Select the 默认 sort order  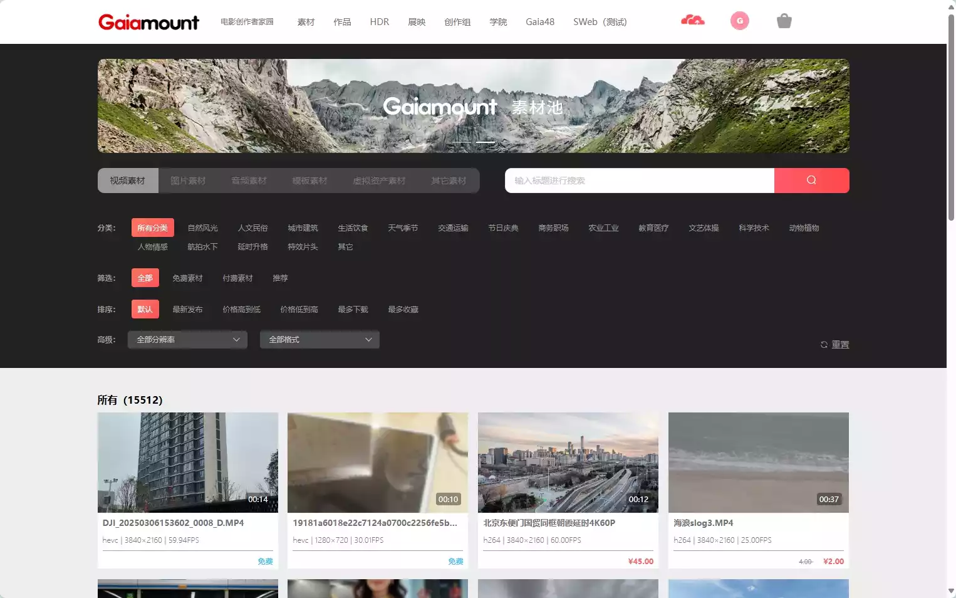pyautogui.click(x=145, y=309)
